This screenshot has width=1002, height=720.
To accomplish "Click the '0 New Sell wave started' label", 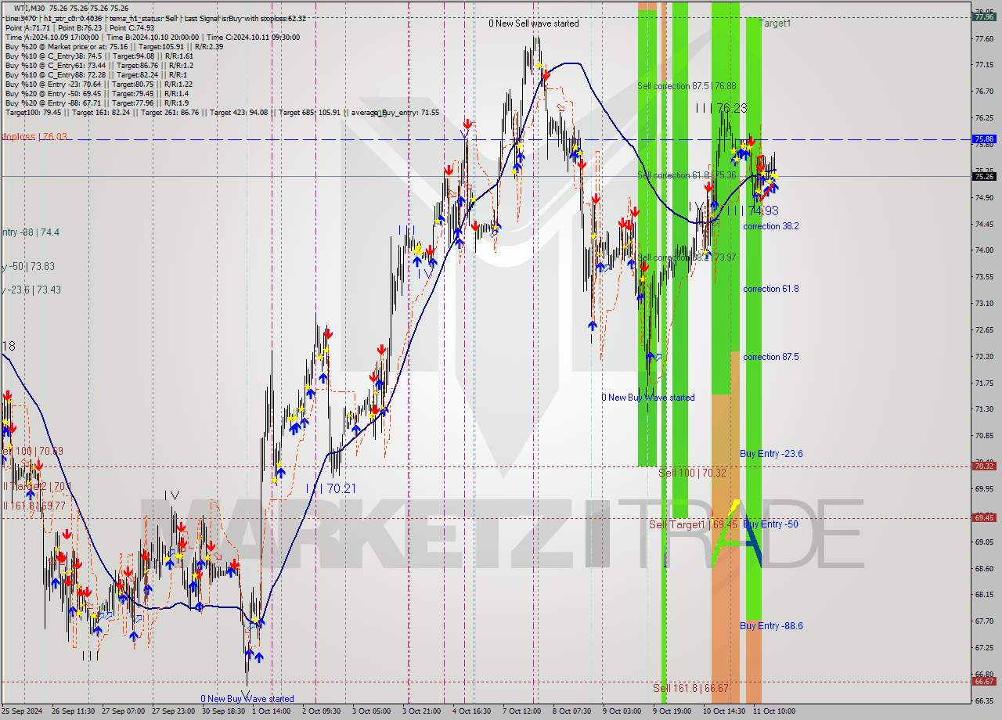I will point(534,23).
